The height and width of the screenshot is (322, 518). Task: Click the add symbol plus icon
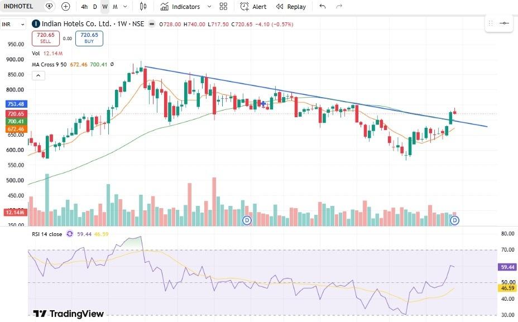coord(66,7)
